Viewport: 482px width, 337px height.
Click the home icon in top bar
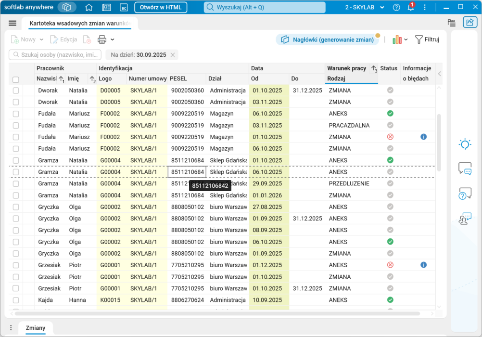click(x=89, y=8)
